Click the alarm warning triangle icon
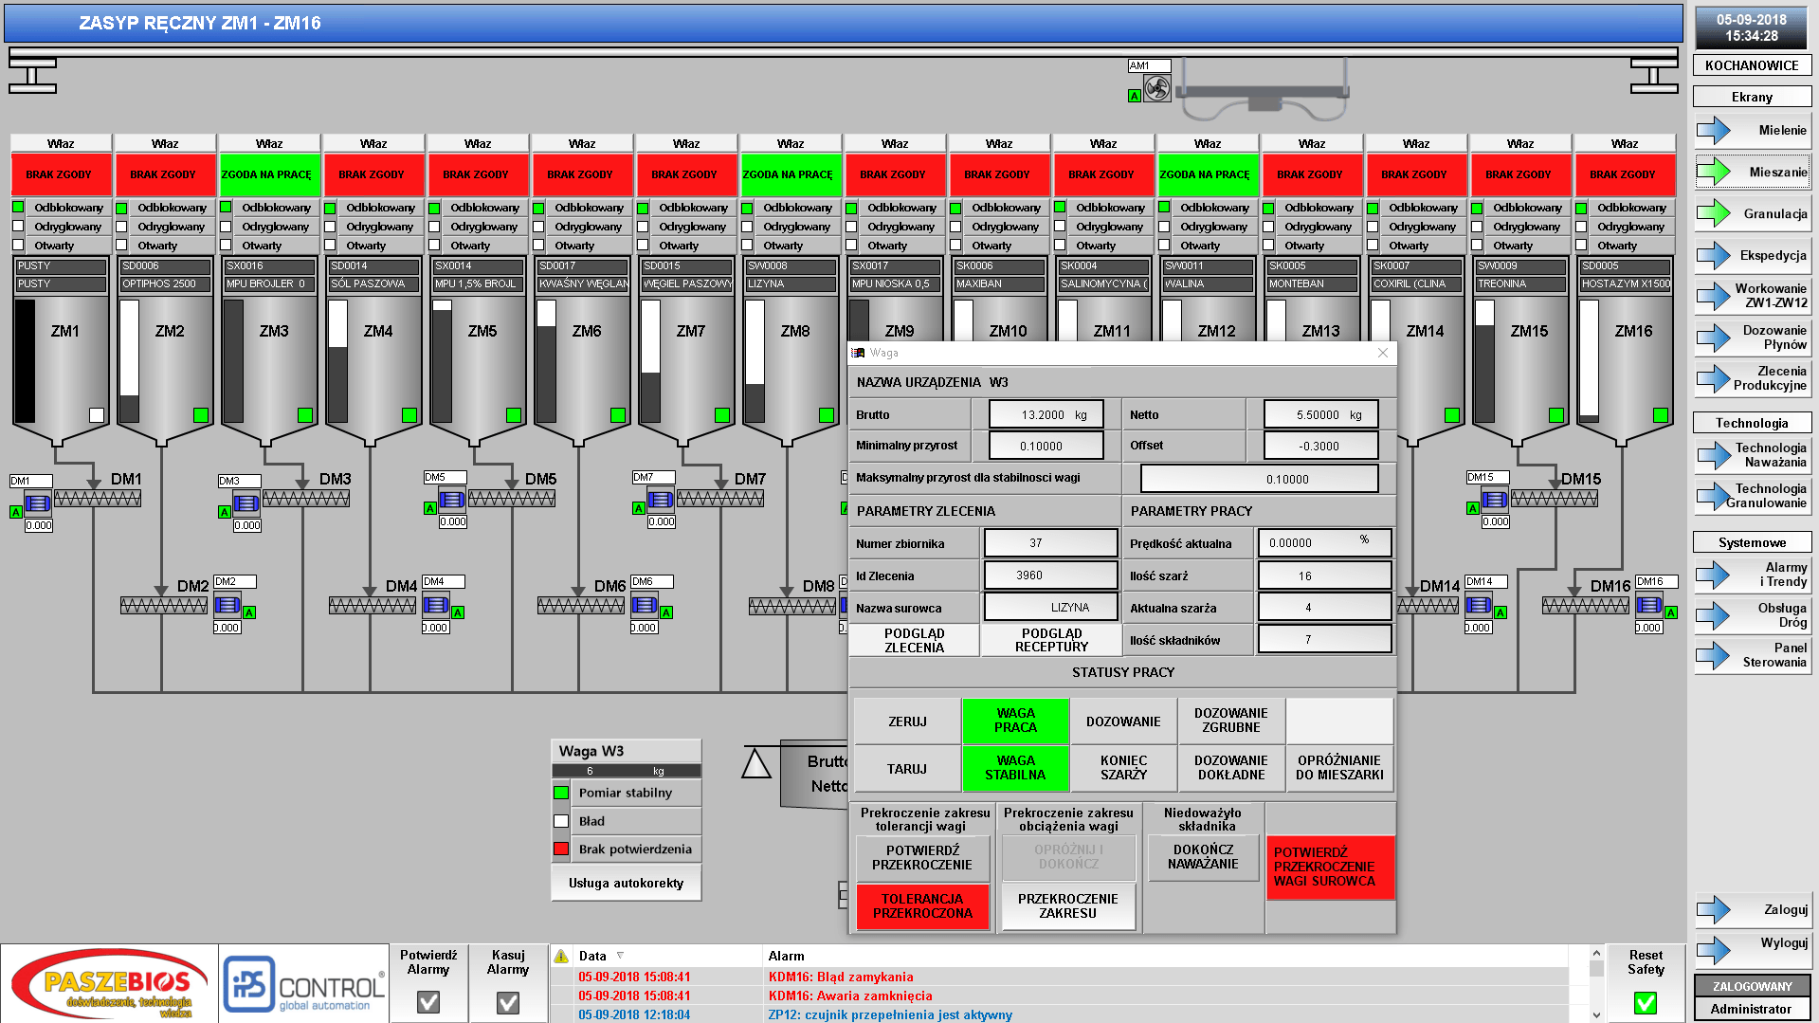1819x1023 pixels. click(561, 956)
